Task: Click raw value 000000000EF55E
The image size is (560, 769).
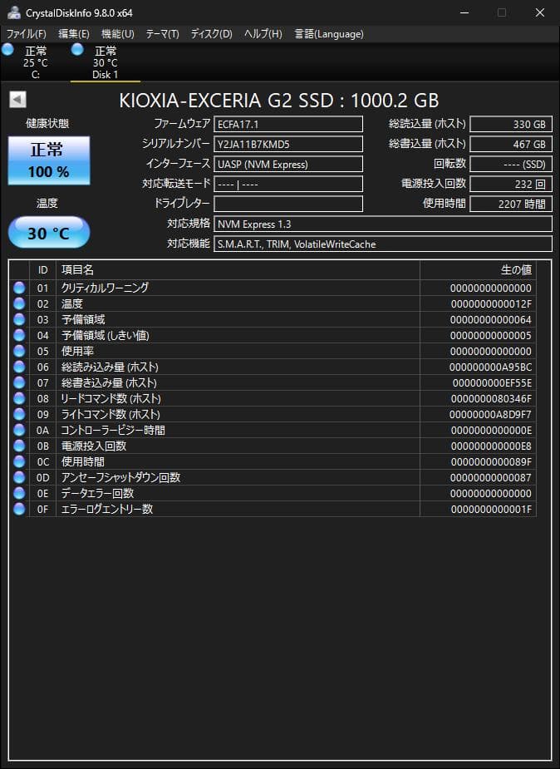Action: click(x=492, y=382)
